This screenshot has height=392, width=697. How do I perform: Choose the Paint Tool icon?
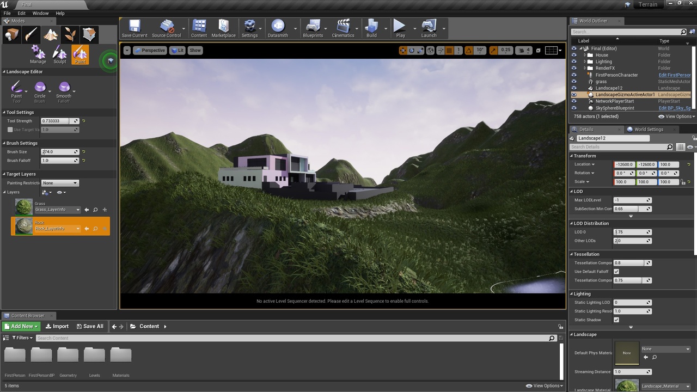click(x=16, y=87)
